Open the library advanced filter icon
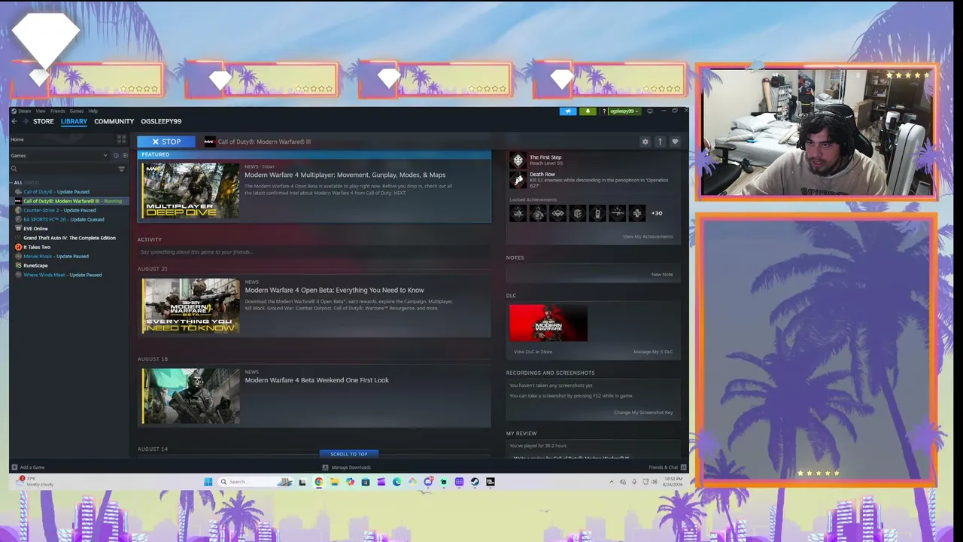 pos(121,169)
